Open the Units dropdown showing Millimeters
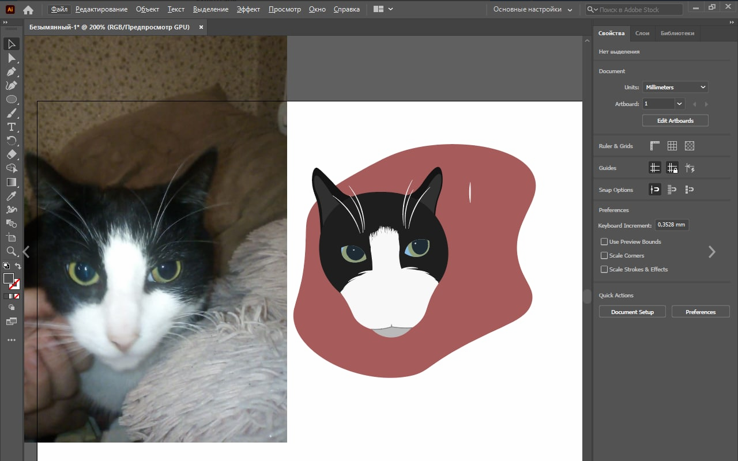 (675, 88)
